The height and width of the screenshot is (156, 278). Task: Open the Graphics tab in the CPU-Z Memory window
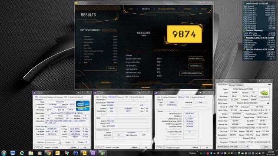195,97
